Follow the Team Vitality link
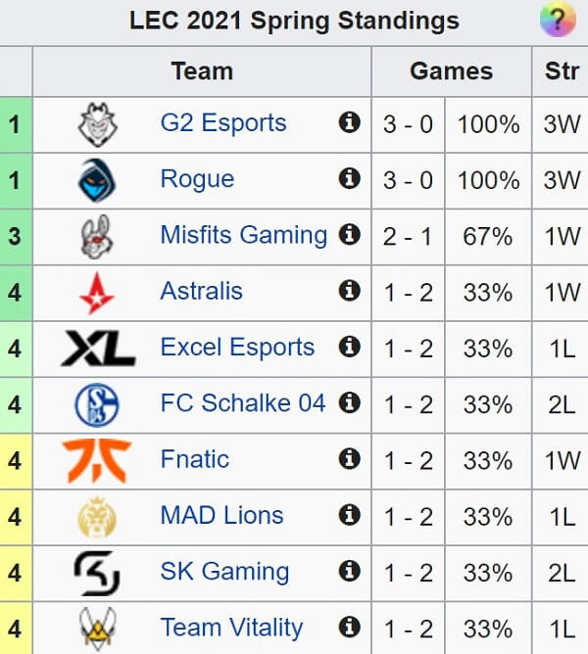This screenshot has height=654, width=588. point(231,628)
